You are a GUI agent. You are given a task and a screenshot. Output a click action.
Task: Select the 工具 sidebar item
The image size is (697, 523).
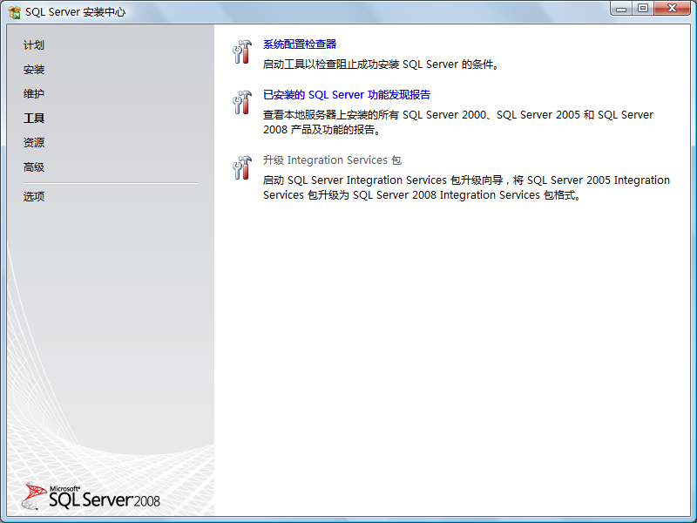(34, 119)
